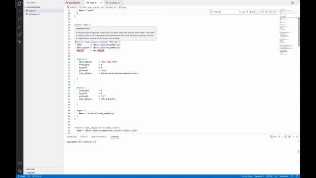Toggle regular expression in find widget

coord(247,12)
